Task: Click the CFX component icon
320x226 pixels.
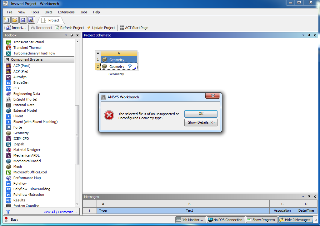Action: pos(8,88)
